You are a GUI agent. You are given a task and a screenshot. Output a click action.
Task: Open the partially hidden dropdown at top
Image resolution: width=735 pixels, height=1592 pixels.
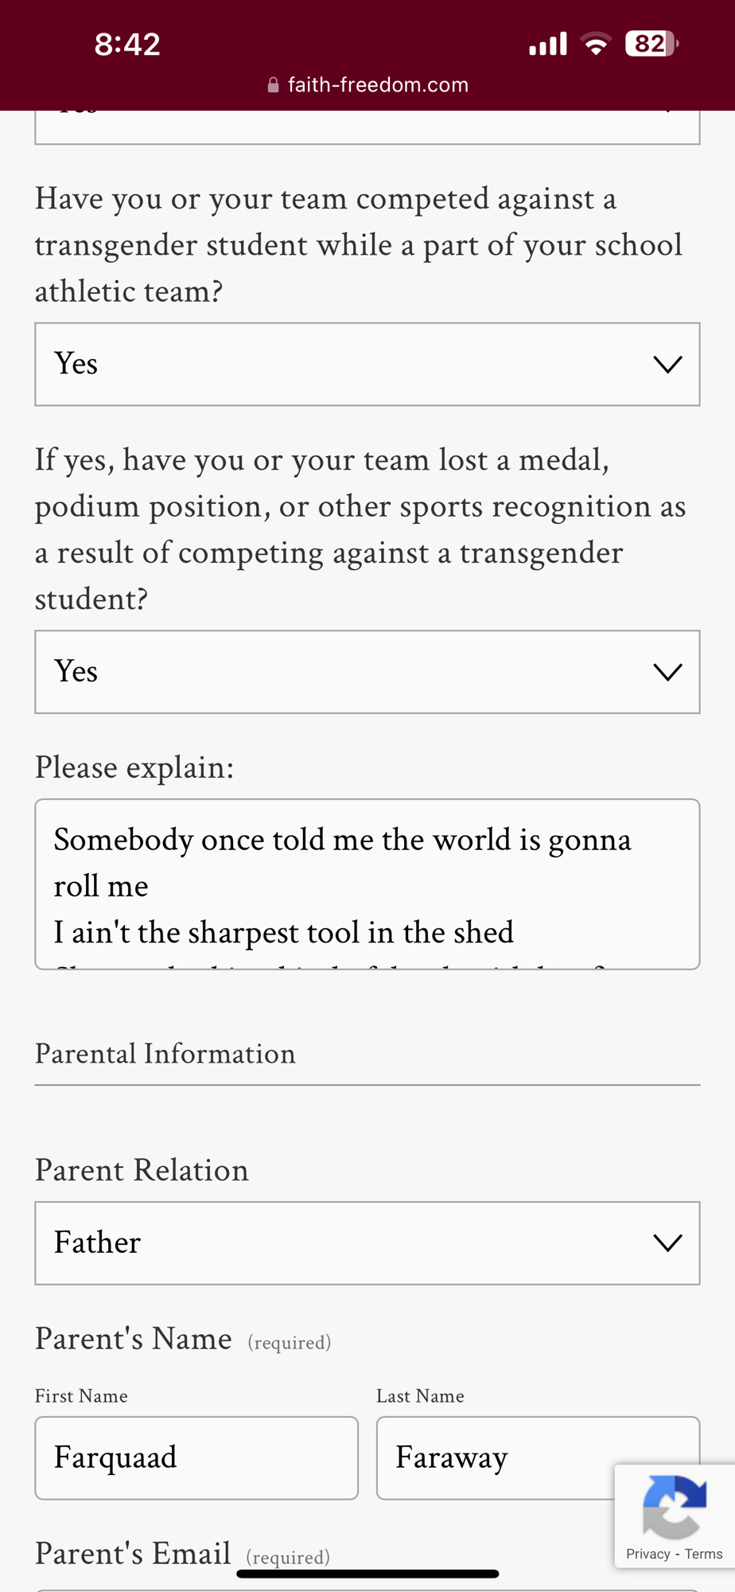[x=367, y=127]
